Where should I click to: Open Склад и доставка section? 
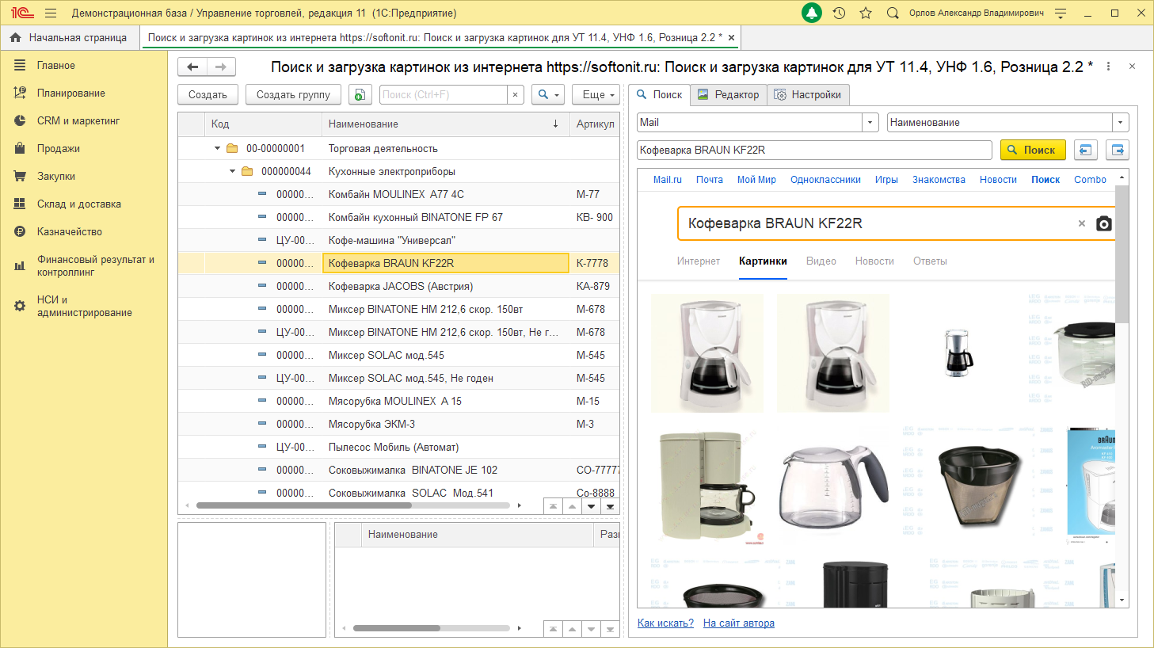tap(78, 204)
